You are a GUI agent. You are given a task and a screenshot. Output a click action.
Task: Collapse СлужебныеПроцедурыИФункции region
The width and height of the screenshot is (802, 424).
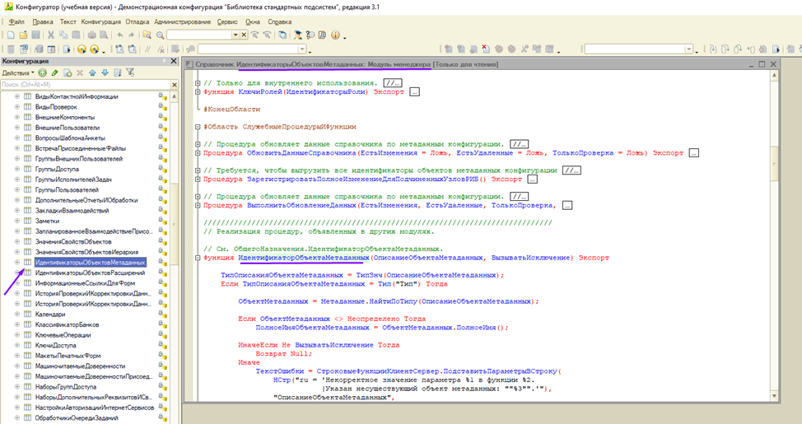point(198,127)
